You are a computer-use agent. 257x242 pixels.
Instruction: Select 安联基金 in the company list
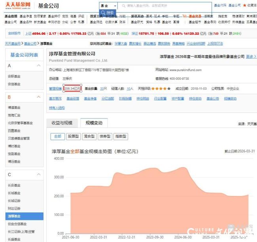coord(14,76)
